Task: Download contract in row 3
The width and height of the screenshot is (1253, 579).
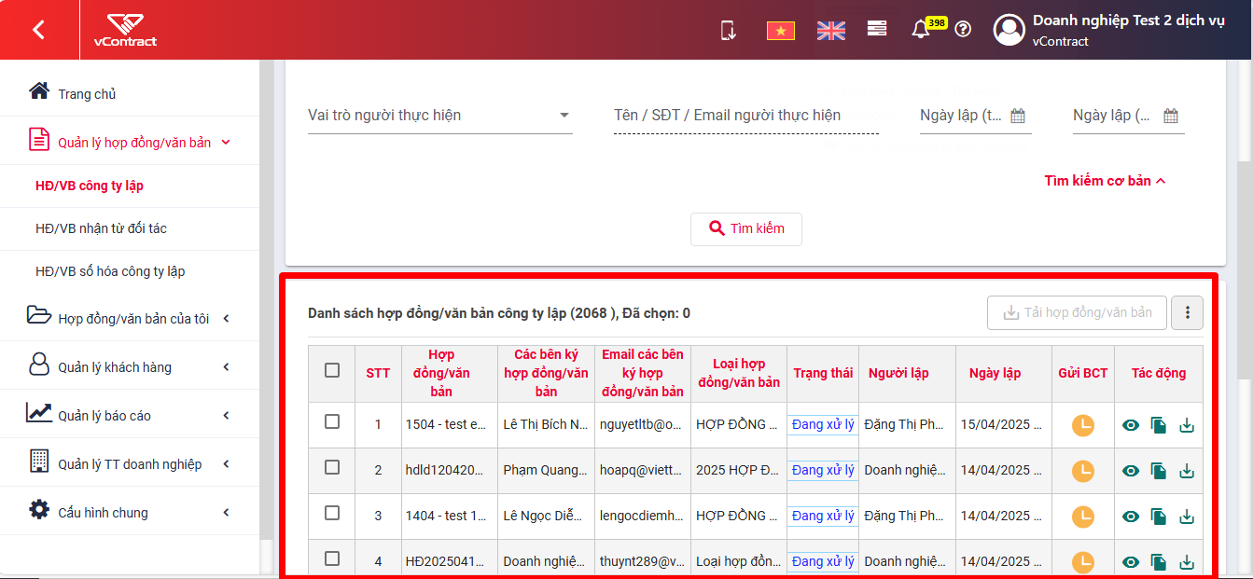Action: 1187,517
